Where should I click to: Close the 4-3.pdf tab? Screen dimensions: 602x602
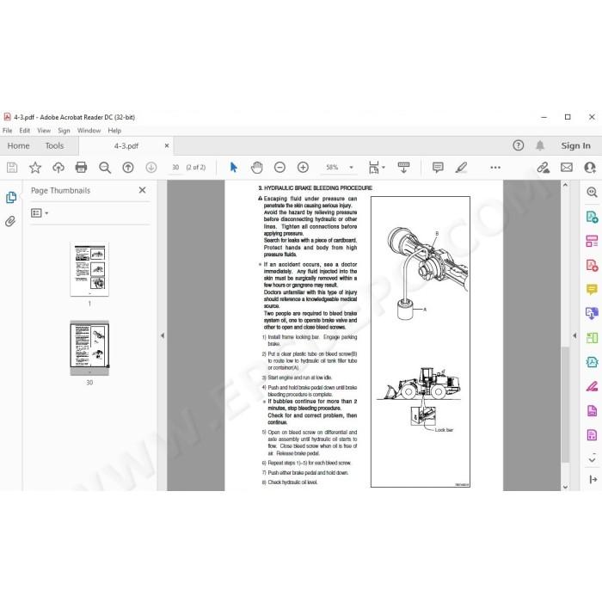pyautogui.click(x=167, y=146)
